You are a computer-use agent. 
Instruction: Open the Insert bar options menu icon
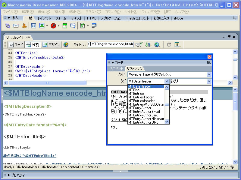[x=234, y=18]
